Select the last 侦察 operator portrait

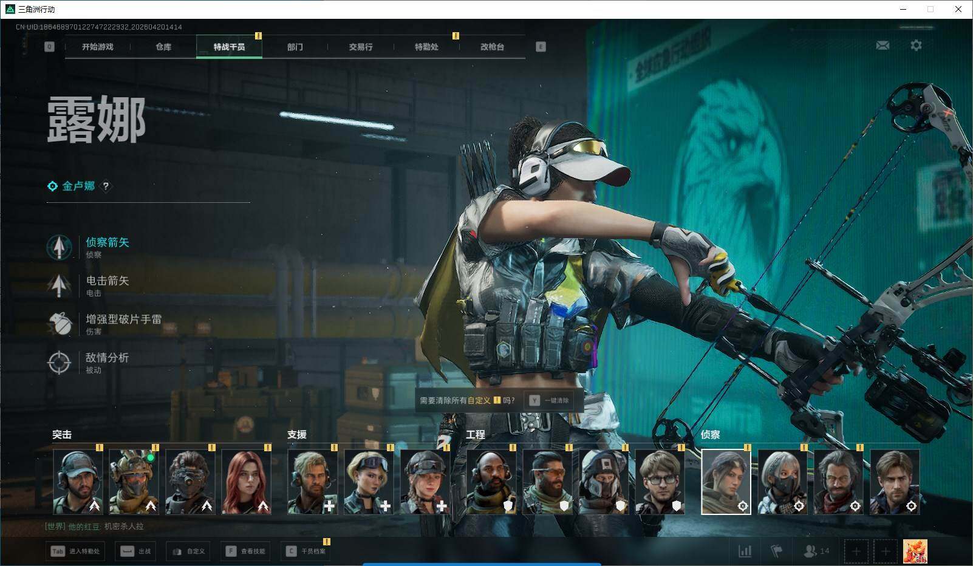(x=895, y=482)
